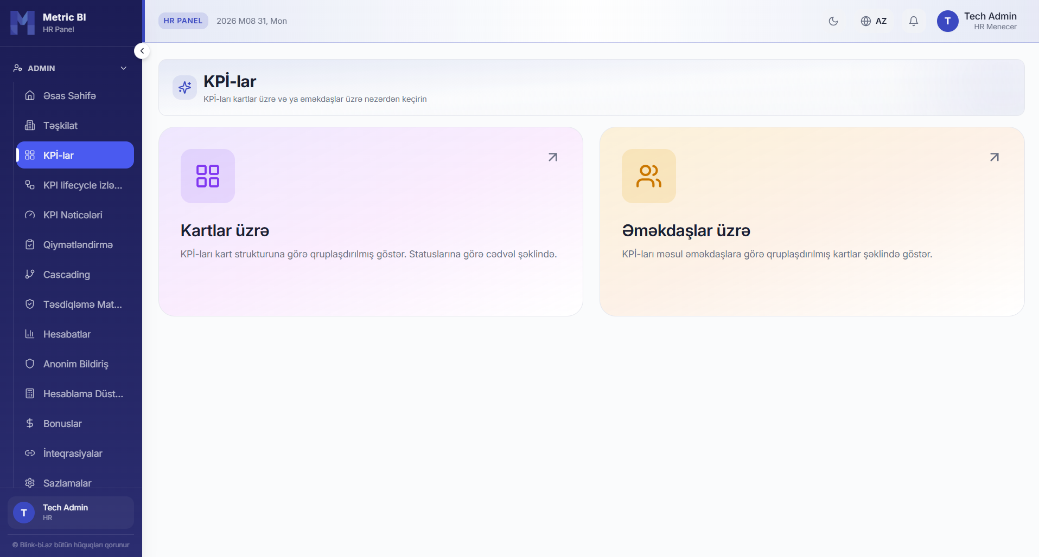
Task: Open Bonuslar dollar icon
Action: coord(30,423)
